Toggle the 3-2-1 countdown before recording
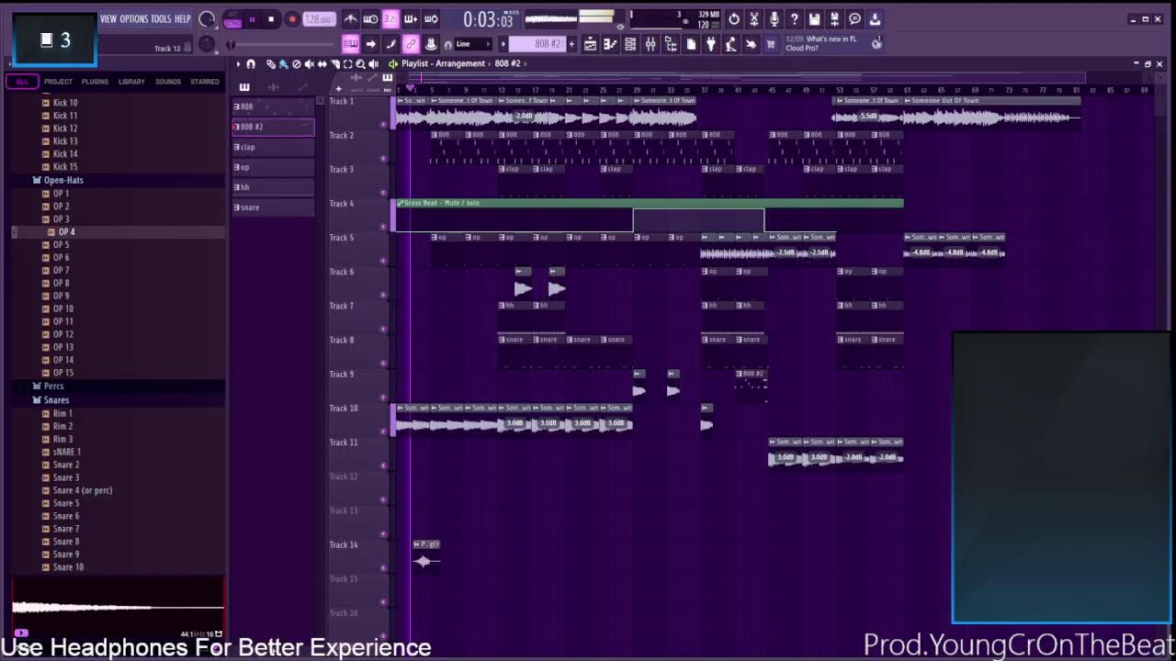This screenshot has width=1176, height=661. [390, 19]
